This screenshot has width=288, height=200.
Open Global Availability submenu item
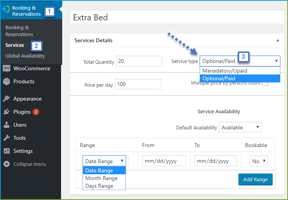pyautogui.click(x=25, y=56)
